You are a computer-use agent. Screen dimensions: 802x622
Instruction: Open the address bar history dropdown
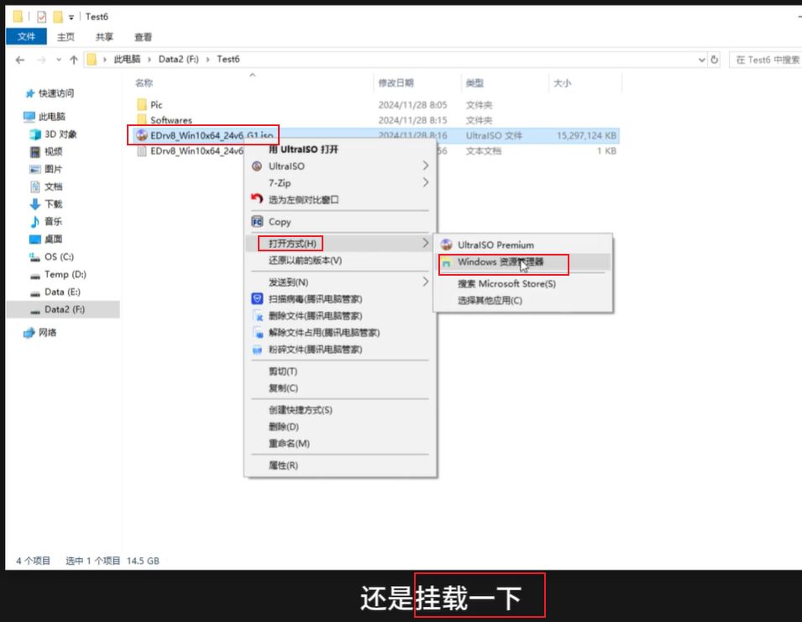[702, 60]
